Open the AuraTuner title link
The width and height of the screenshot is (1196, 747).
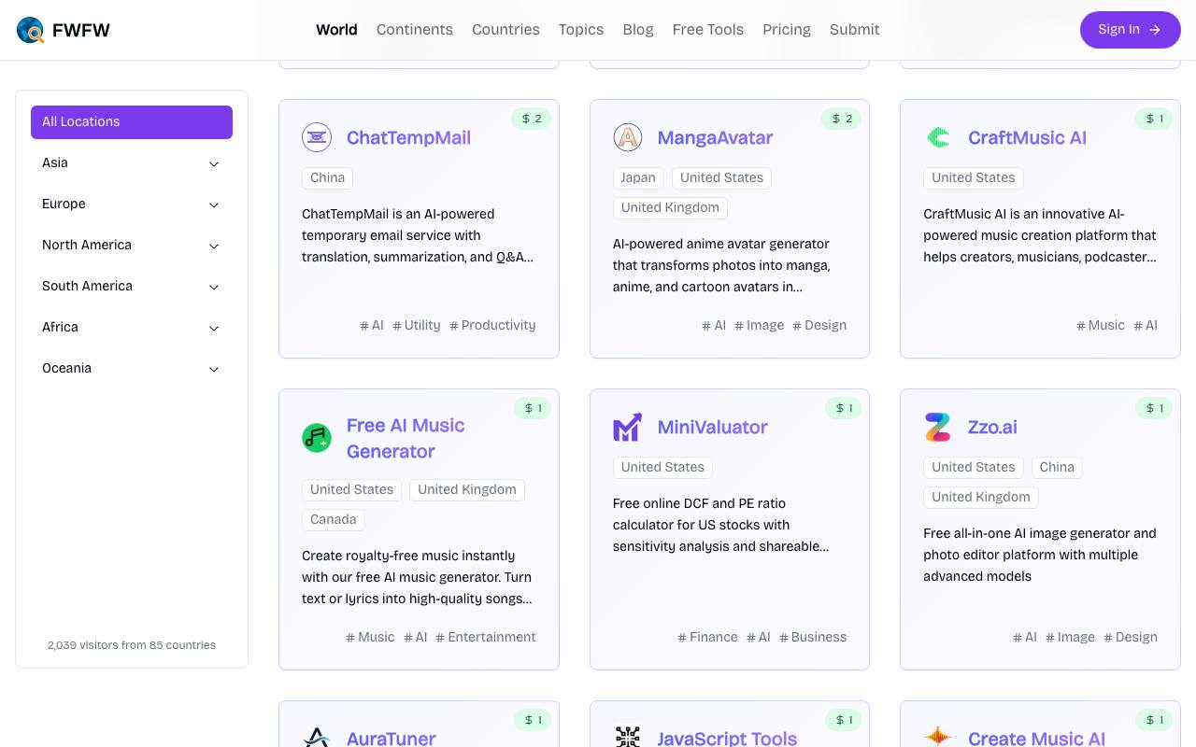[392, 738]
